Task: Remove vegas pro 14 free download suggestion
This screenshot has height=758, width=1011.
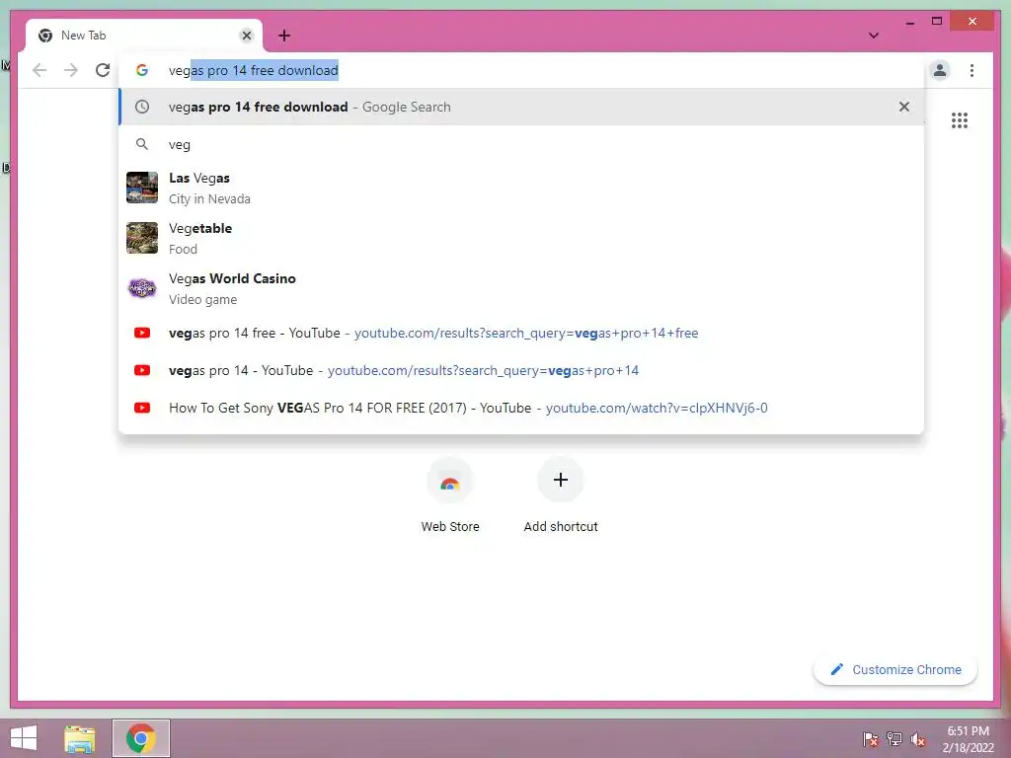Action: pos(904,107)
